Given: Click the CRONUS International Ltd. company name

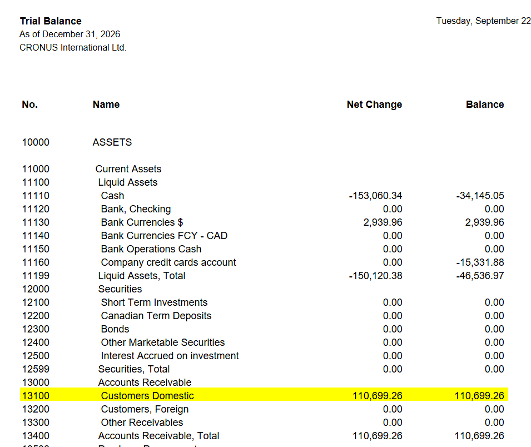Looking at the screenshot, I should 73,48.
